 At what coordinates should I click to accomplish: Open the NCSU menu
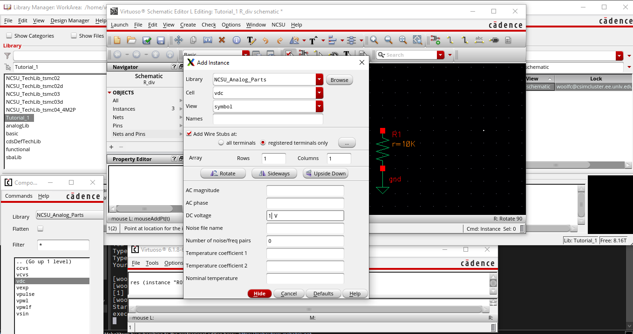pos(279,25)
